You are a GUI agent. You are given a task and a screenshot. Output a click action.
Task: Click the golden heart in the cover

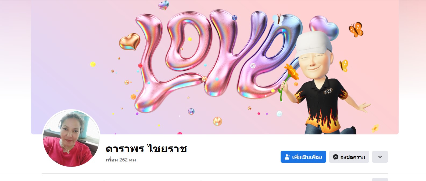(130, 42)
